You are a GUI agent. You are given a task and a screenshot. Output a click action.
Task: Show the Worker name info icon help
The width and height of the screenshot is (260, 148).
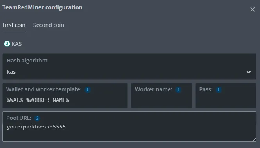178,90
